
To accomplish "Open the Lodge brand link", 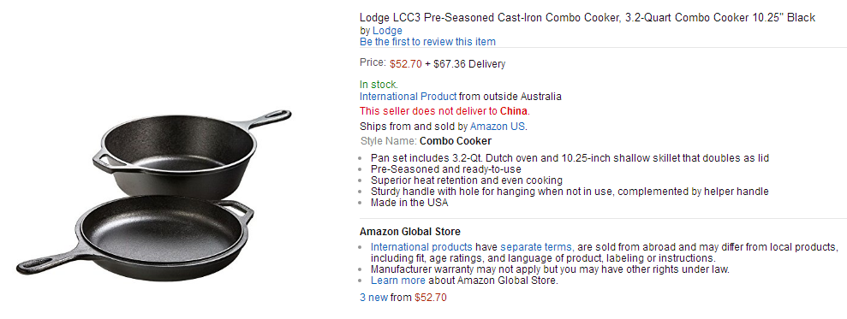I will click(387, 31).
